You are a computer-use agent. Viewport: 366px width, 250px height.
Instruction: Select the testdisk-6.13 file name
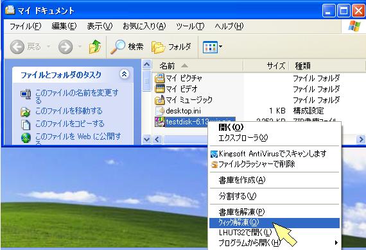coord(187,122)
